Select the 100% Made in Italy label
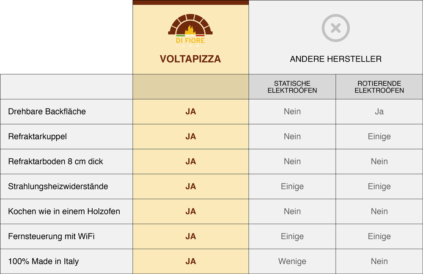The height and width of the screenshot is (274, 423). click(43, 261)
